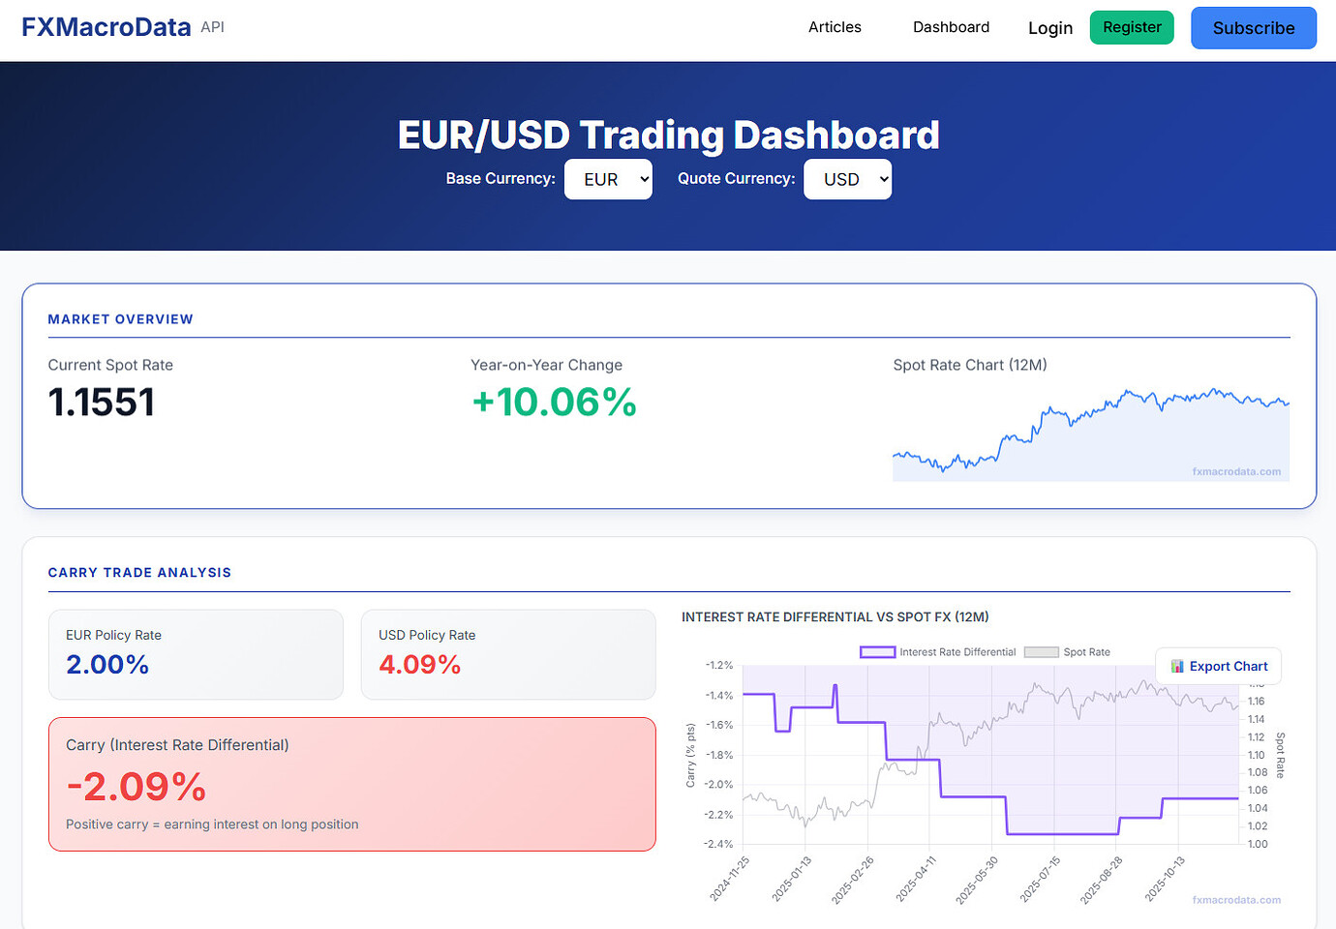Open the Dashboard menu item
This screenshot has width=1336, height=929.
(x=951, y=27)
